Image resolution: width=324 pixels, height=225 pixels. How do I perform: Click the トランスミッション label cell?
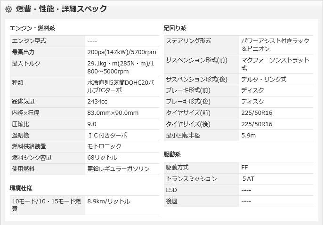[x=202, y=179]
